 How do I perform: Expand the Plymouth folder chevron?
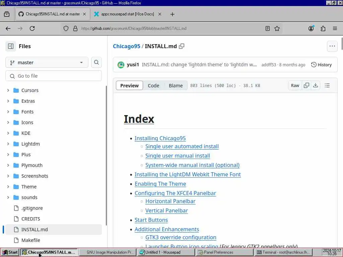click(8, 165)
